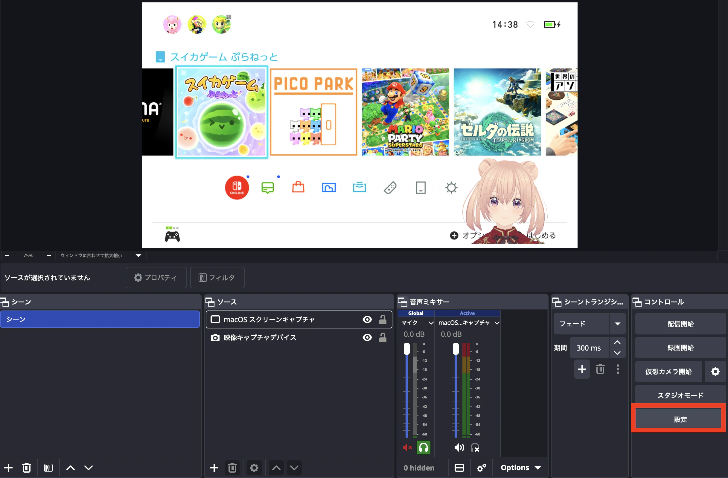Open transition properties three-dot menu
Viewport: 728px width, 478px height.
(x=618, y=369)
